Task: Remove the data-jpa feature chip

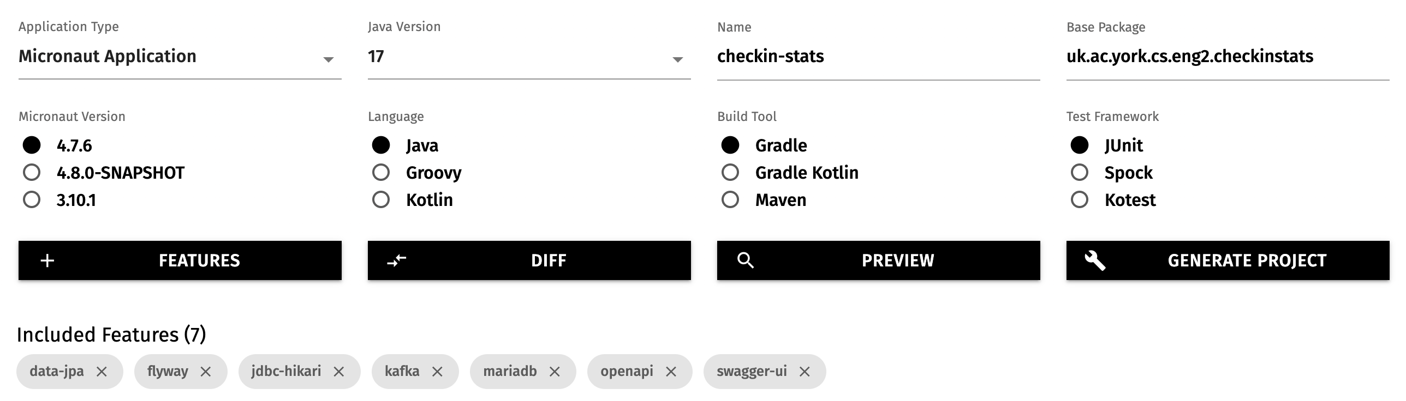Action: 102,371
